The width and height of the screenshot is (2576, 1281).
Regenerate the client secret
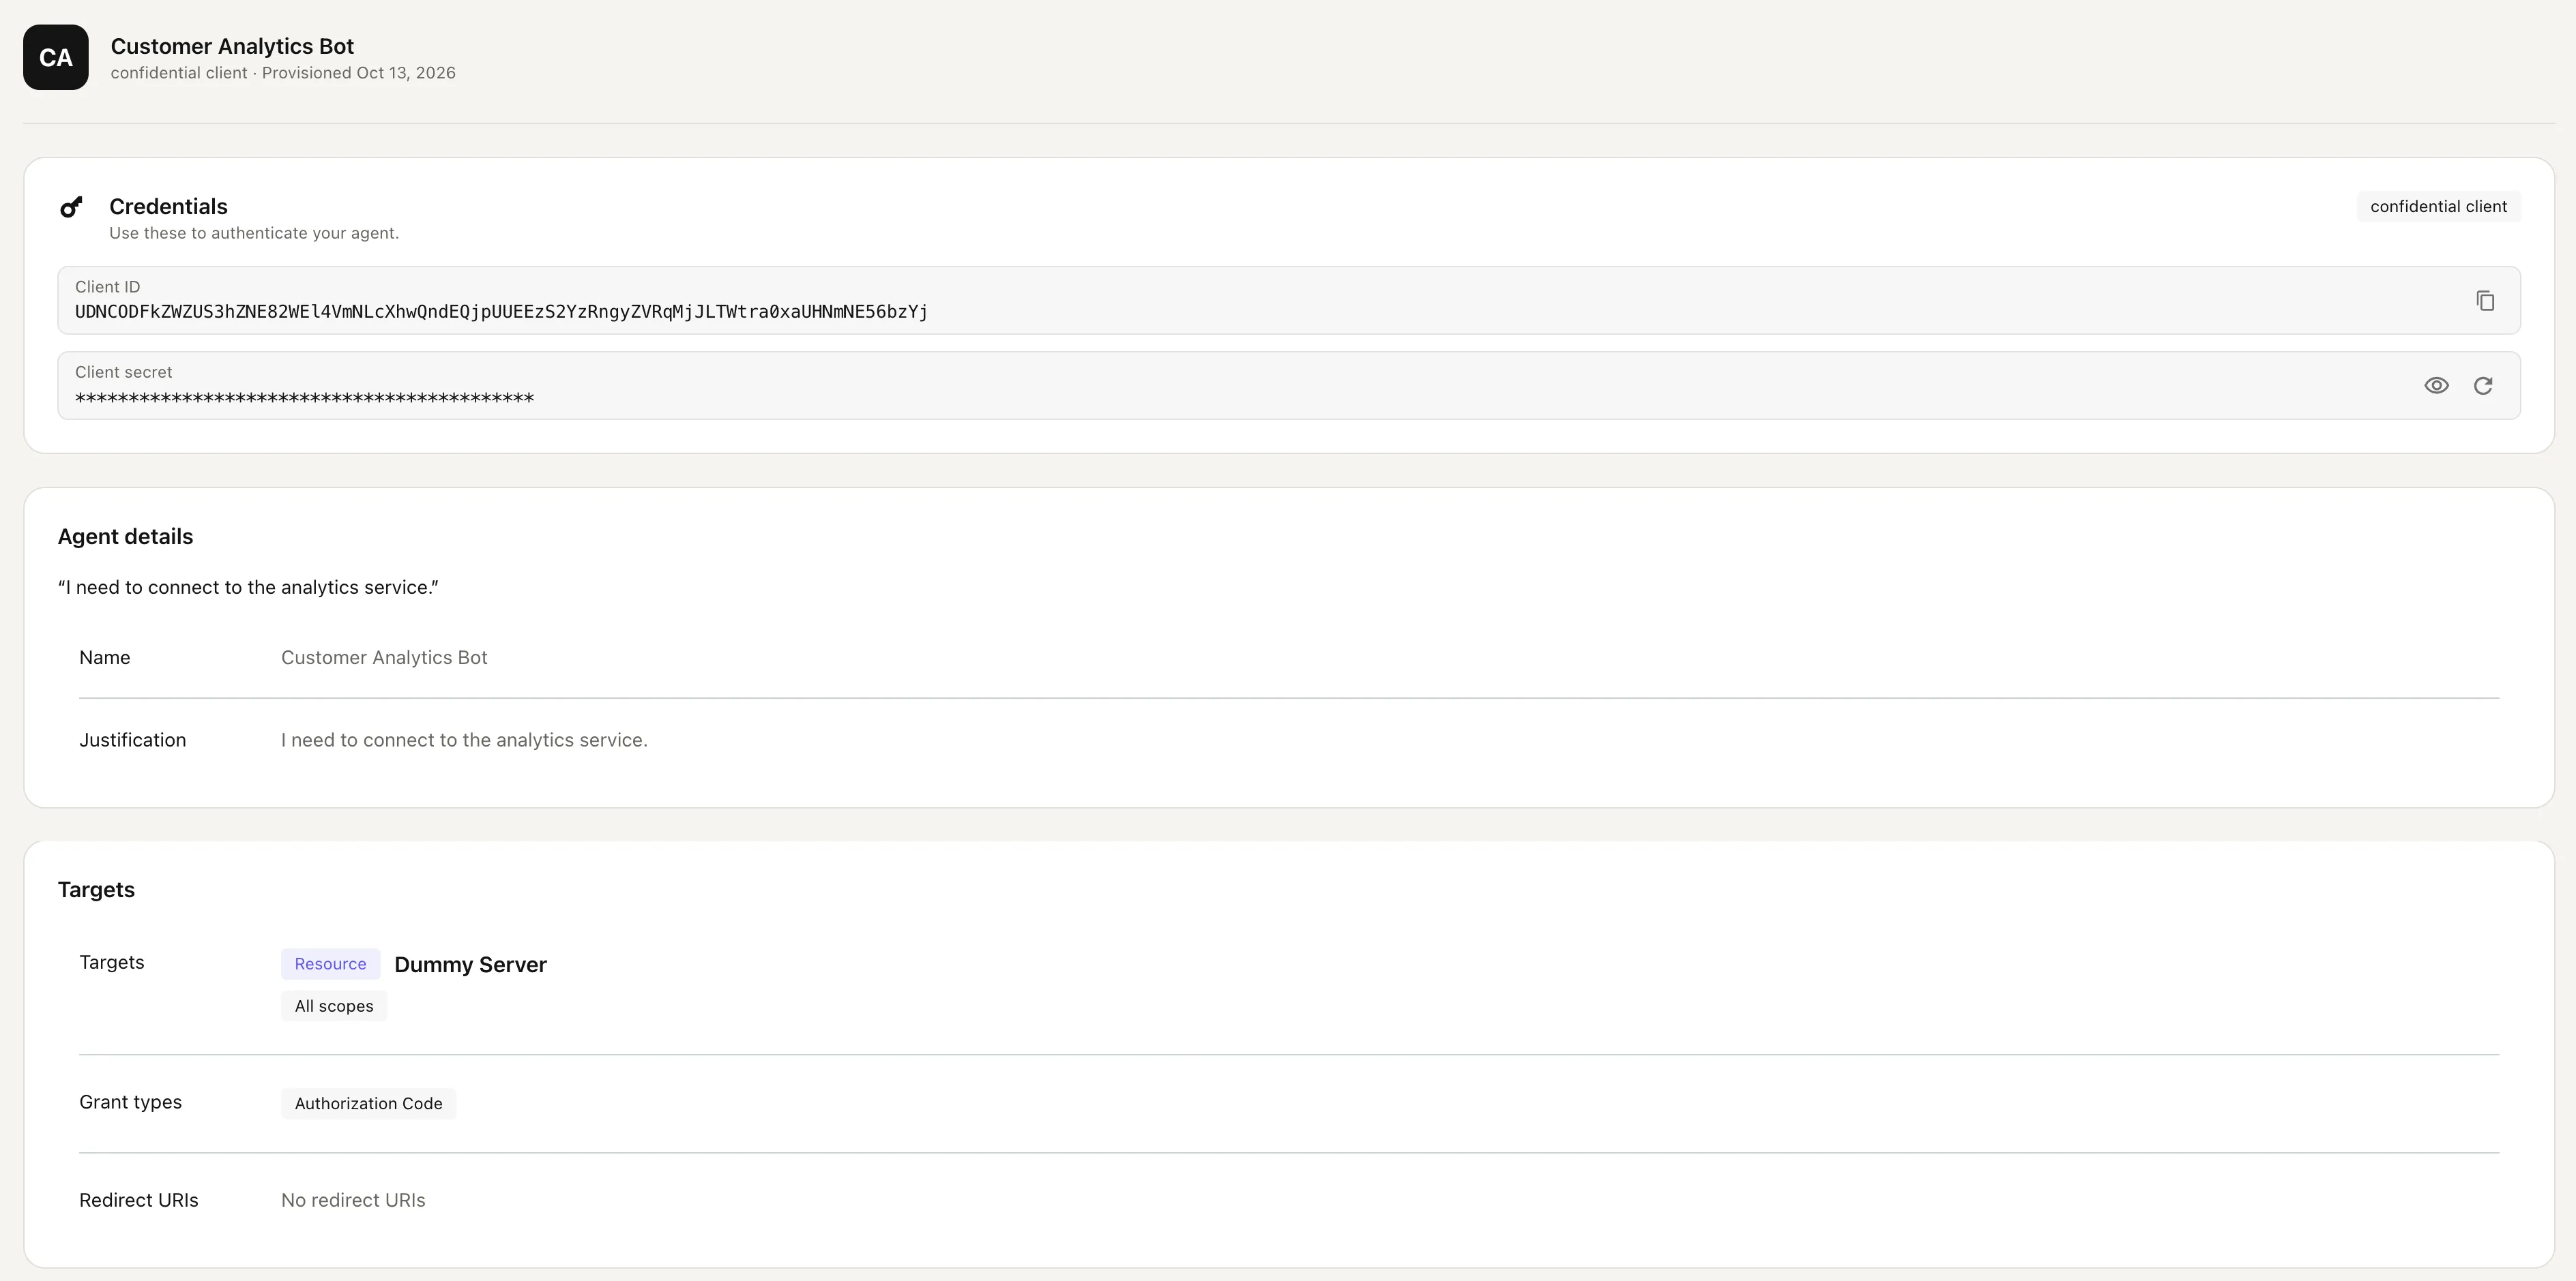(2483, 386)
